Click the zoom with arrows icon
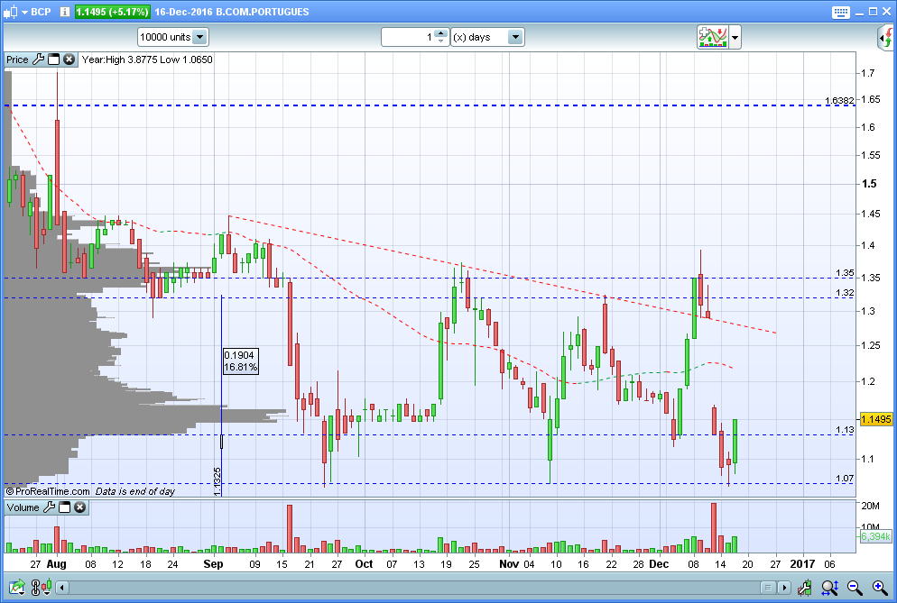Image resolution: width=897 pixels, height=603 pixels. (829, 587)
